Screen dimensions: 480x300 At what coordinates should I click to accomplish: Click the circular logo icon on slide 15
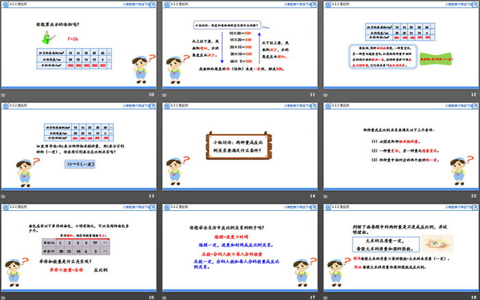tap(328, 106)
